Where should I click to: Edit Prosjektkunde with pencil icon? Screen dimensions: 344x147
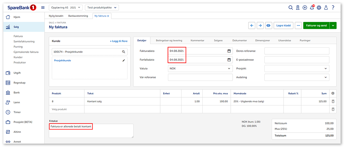(124, 60)
